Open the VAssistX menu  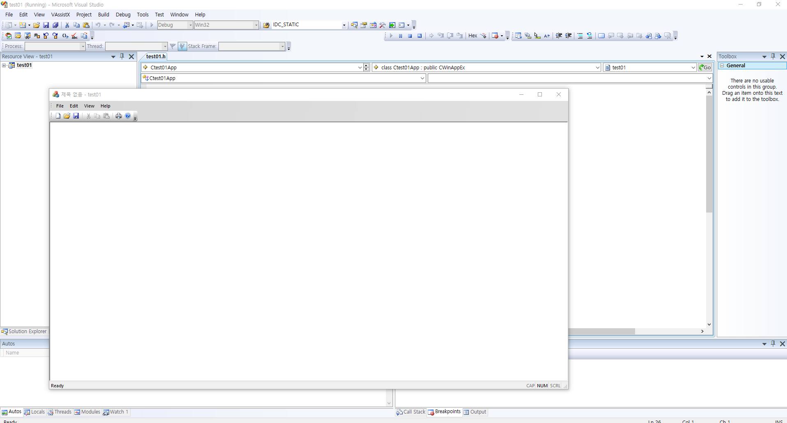point(60,14)
